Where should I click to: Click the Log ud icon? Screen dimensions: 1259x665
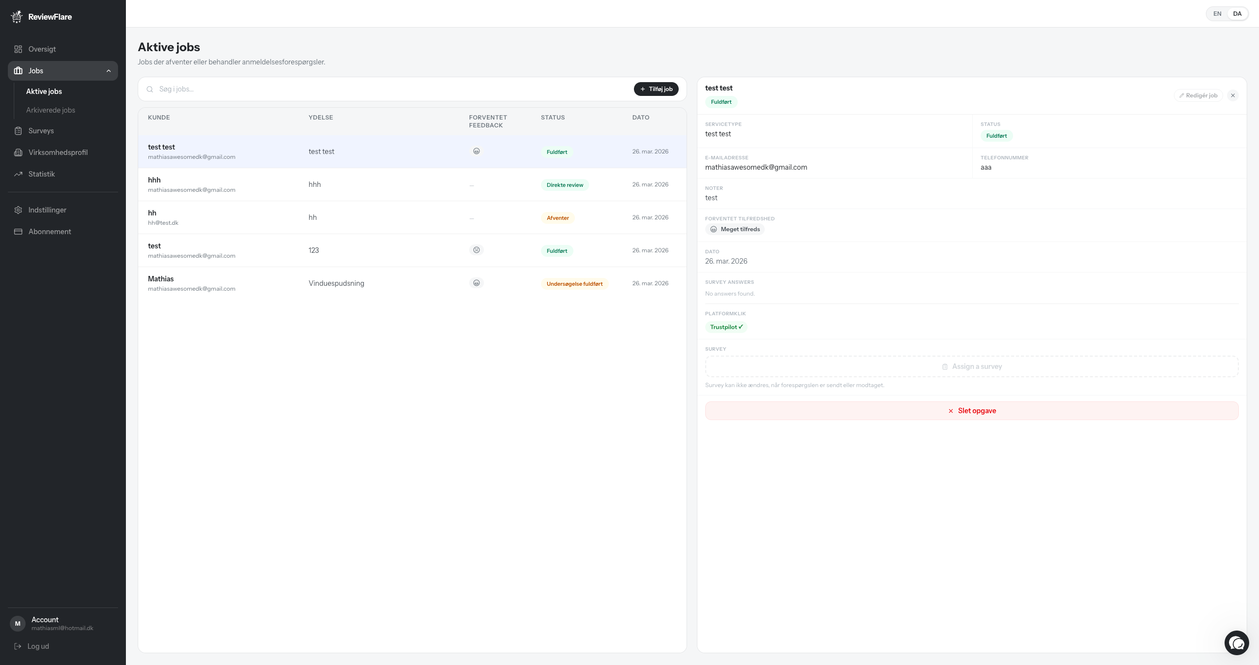coord(18,646)
